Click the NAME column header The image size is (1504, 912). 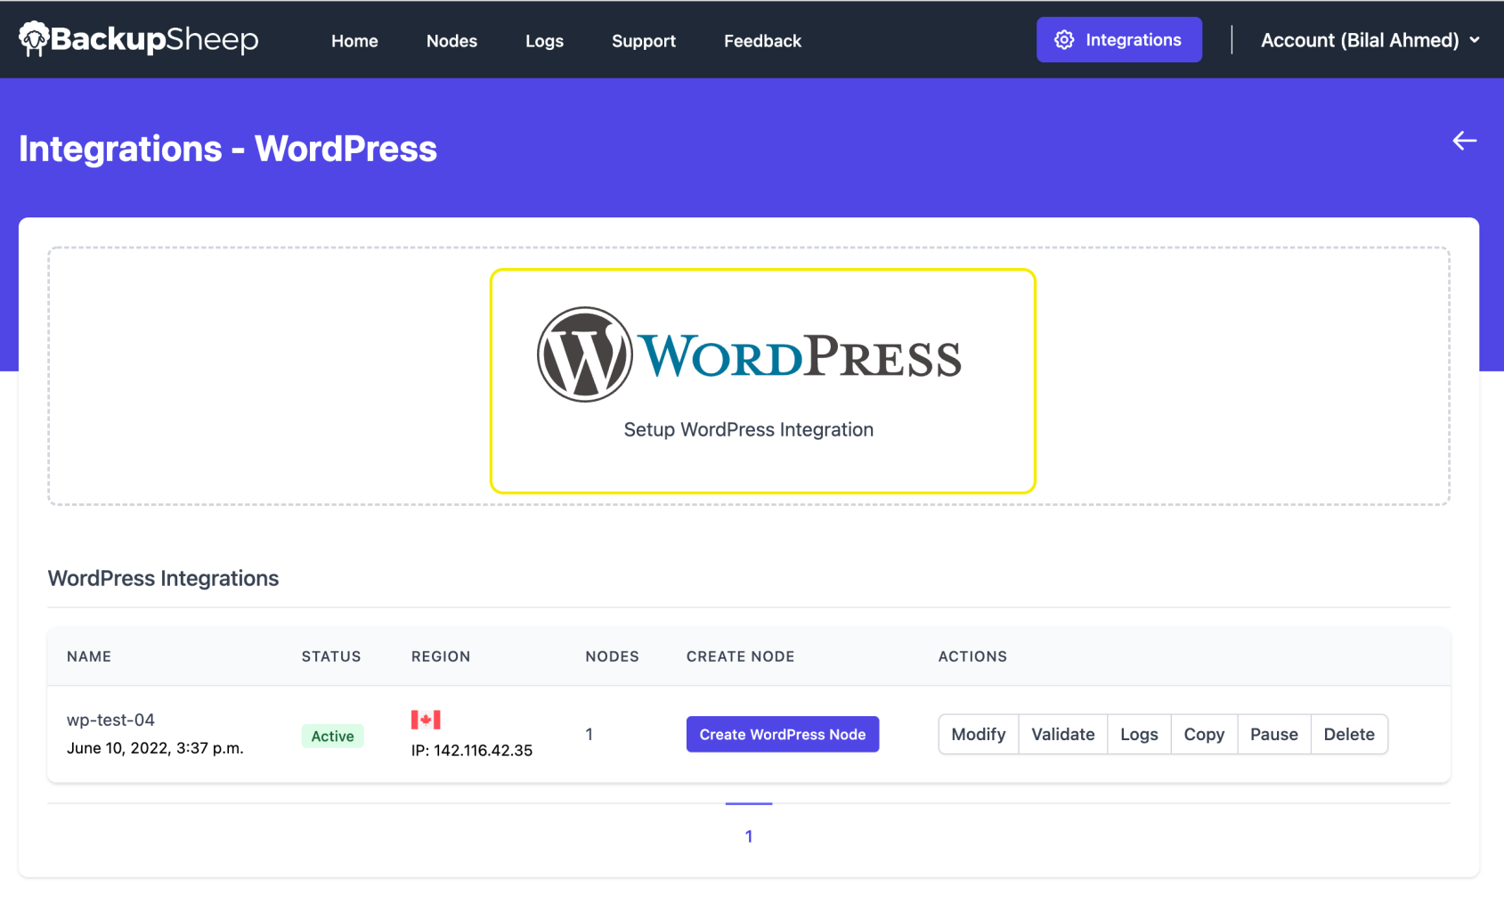tap(89, 656)
